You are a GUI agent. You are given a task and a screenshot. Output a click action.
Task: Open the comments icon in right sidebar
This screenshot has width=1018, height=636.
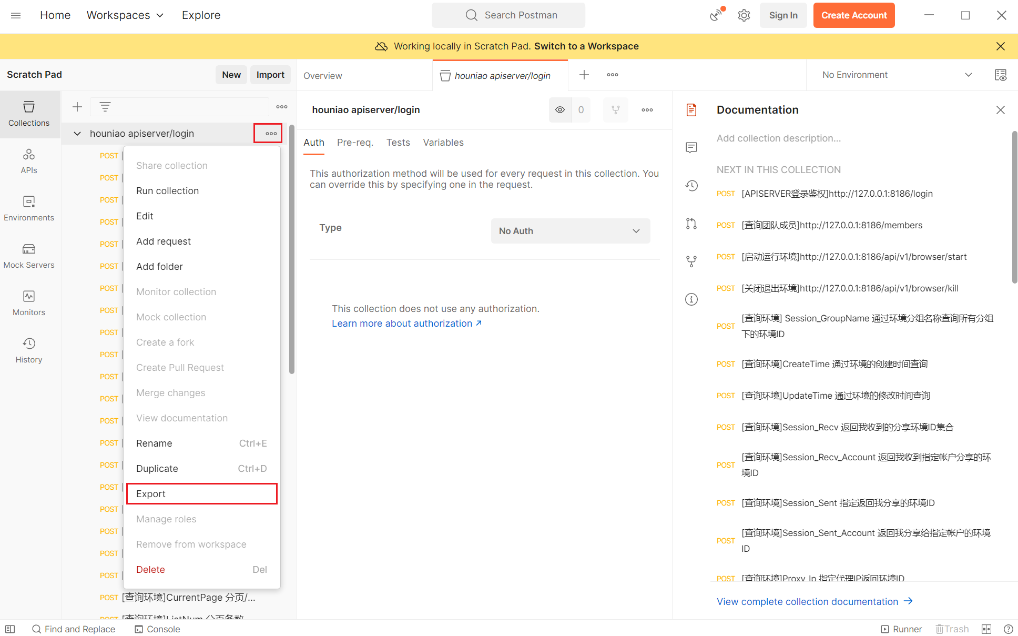[x=691, y=147]
